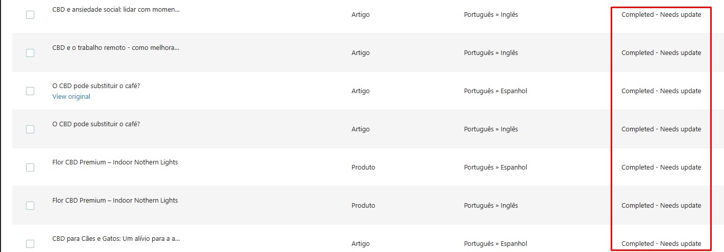Click the 'CBD e ansiedade social' title
The height and width of the screenshot is (252, 724).
(x=116, y=10)
